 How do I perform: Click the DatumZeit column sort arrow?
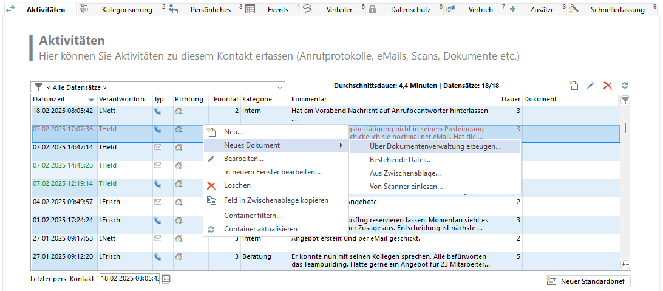click(91, 100)
